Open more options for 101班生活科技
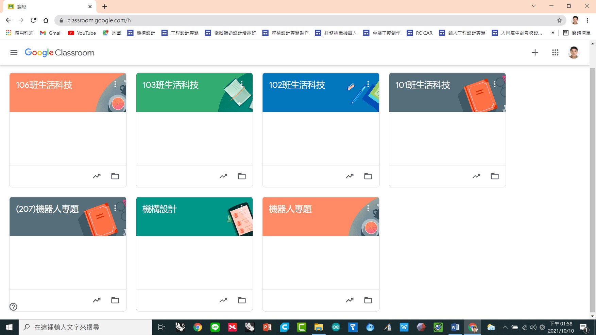Image resolution: width=596 pixels, height=335 pixels. (495, 84)
